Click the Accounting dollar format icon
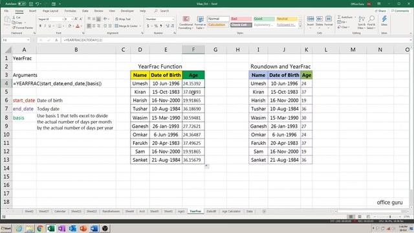Screen dimensions: 414x233 [x=148, y=26]
